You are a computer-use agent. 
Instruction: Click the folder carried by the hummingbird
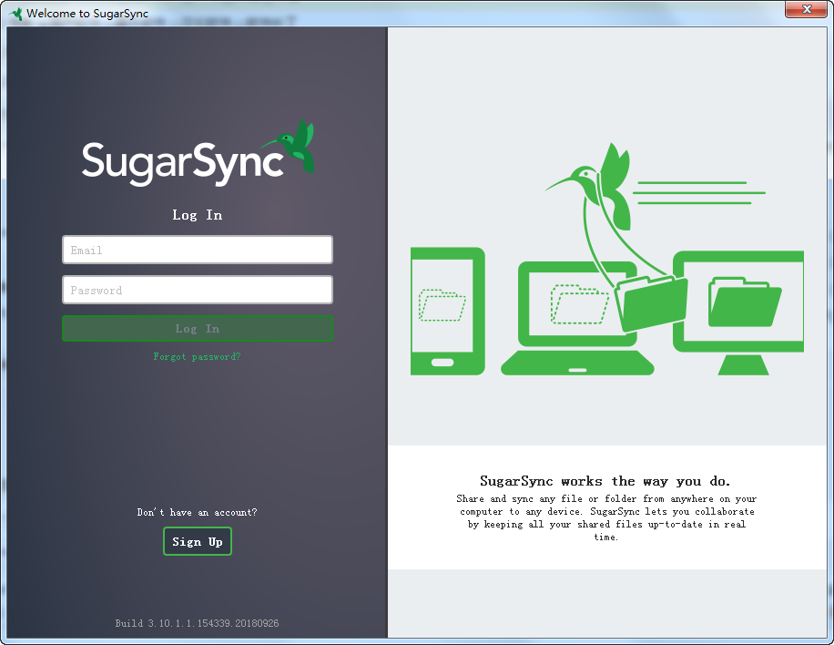pos(650,303)
